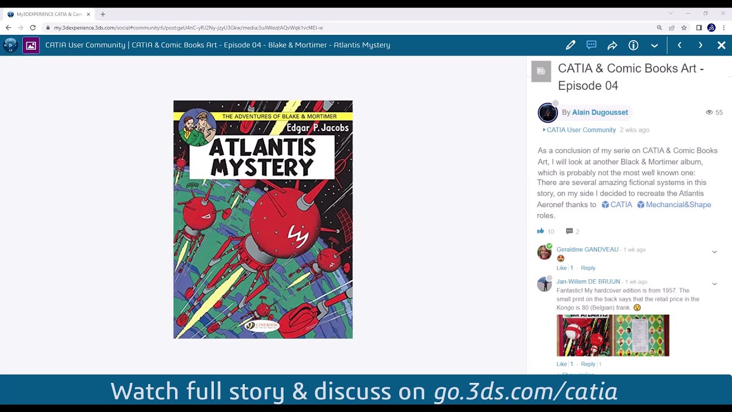Like Jan-Willem DE BRUIJN's comment
The image size is (732, 412).
(562, 364)
